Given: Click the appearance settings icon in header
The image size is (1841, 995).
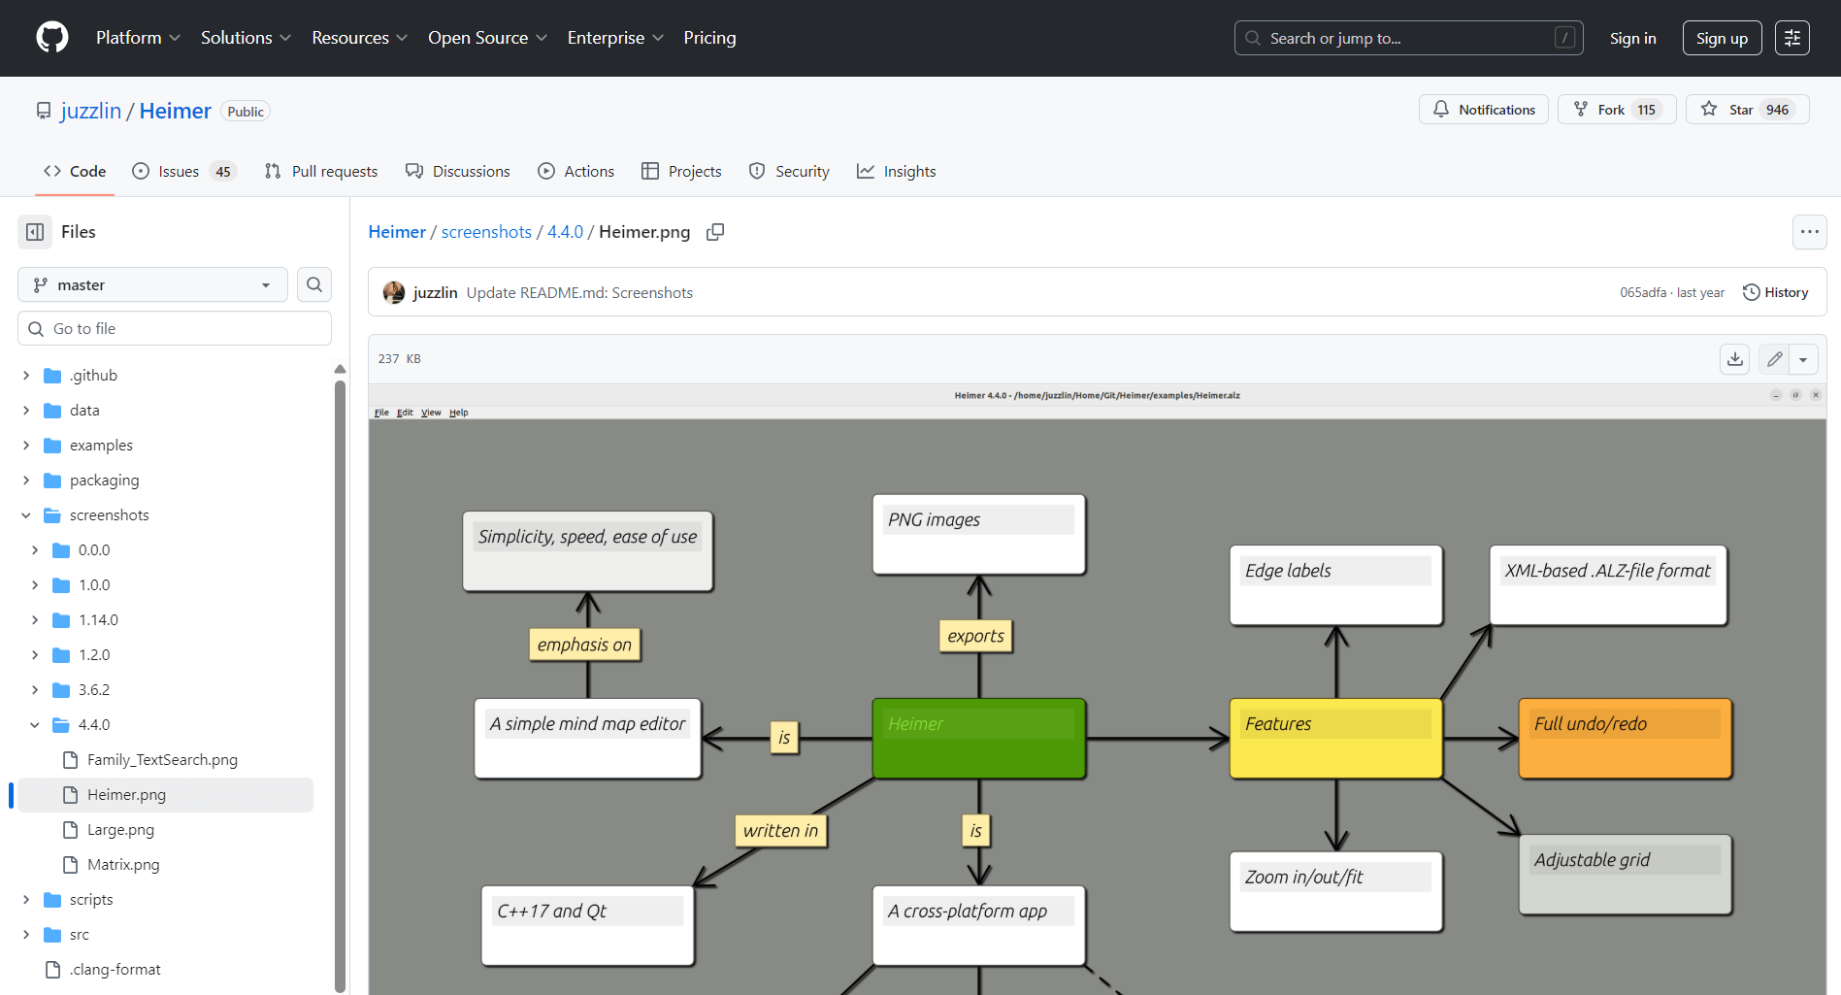Looking at the screenshot, I should [1792, 38].
